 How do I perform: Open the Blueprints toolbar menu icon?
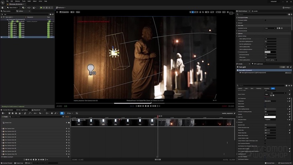(x=29, y=8)
